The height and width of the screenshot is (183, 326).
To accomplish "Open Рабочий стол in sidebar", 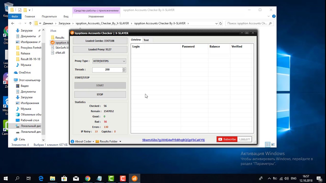I will point(30,120).
